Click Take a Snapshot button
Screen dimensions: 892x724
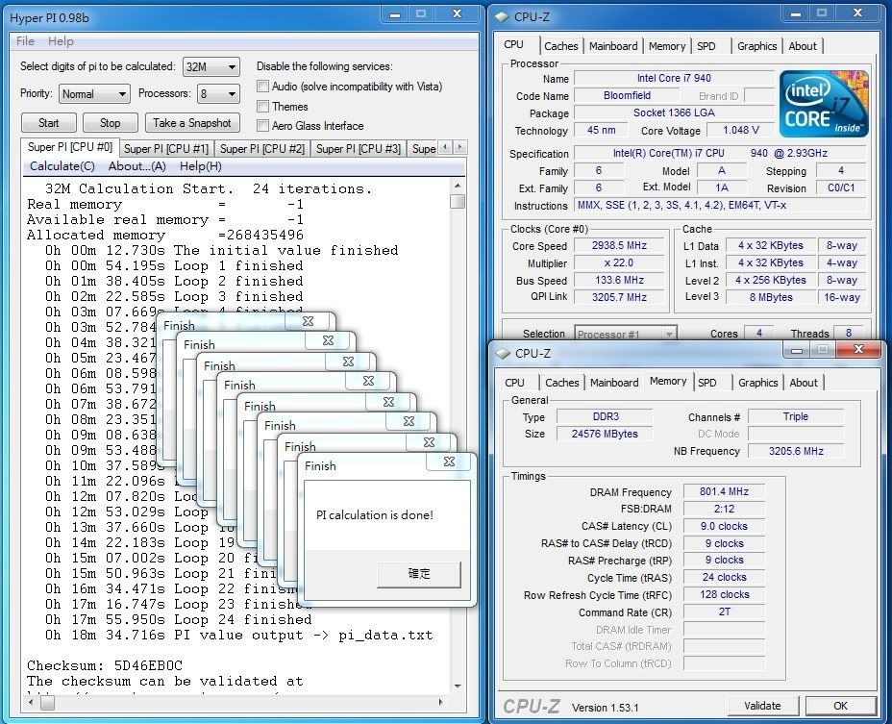tap(192, 123)
